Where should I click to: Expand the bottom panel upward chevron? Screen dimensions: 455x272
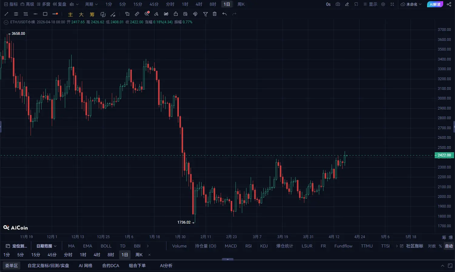point(443,266)
